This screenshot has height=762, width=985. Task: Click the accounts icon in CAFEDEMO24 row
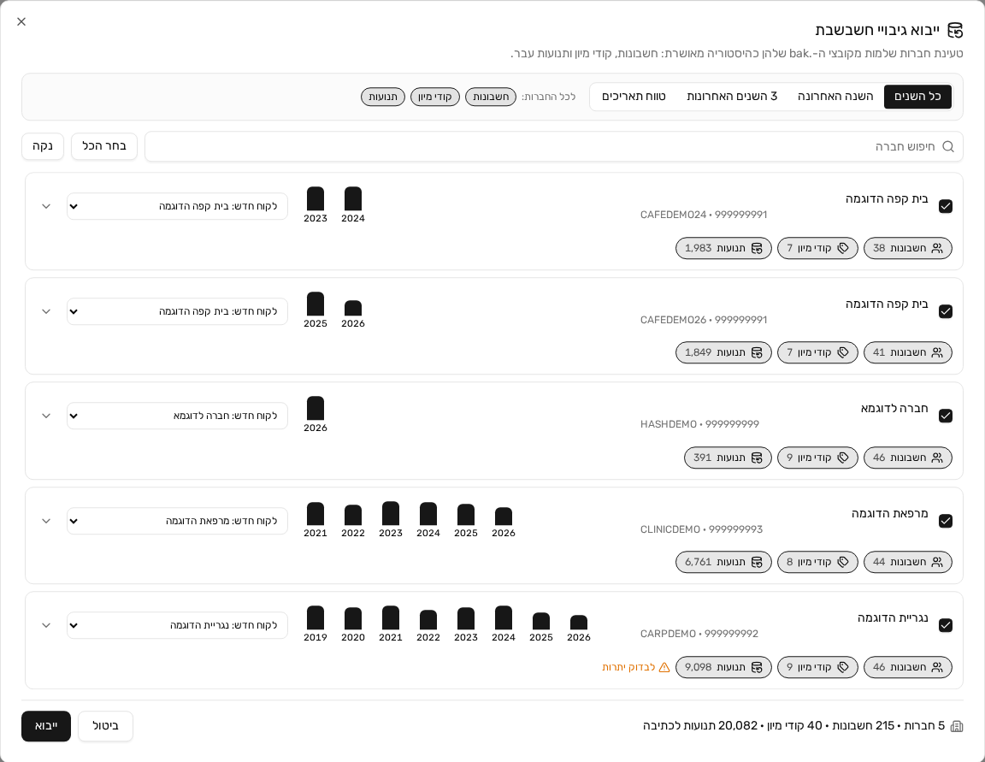coord(936,248)
